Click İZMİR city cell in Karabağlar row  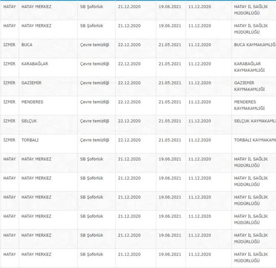pos(9,64)
